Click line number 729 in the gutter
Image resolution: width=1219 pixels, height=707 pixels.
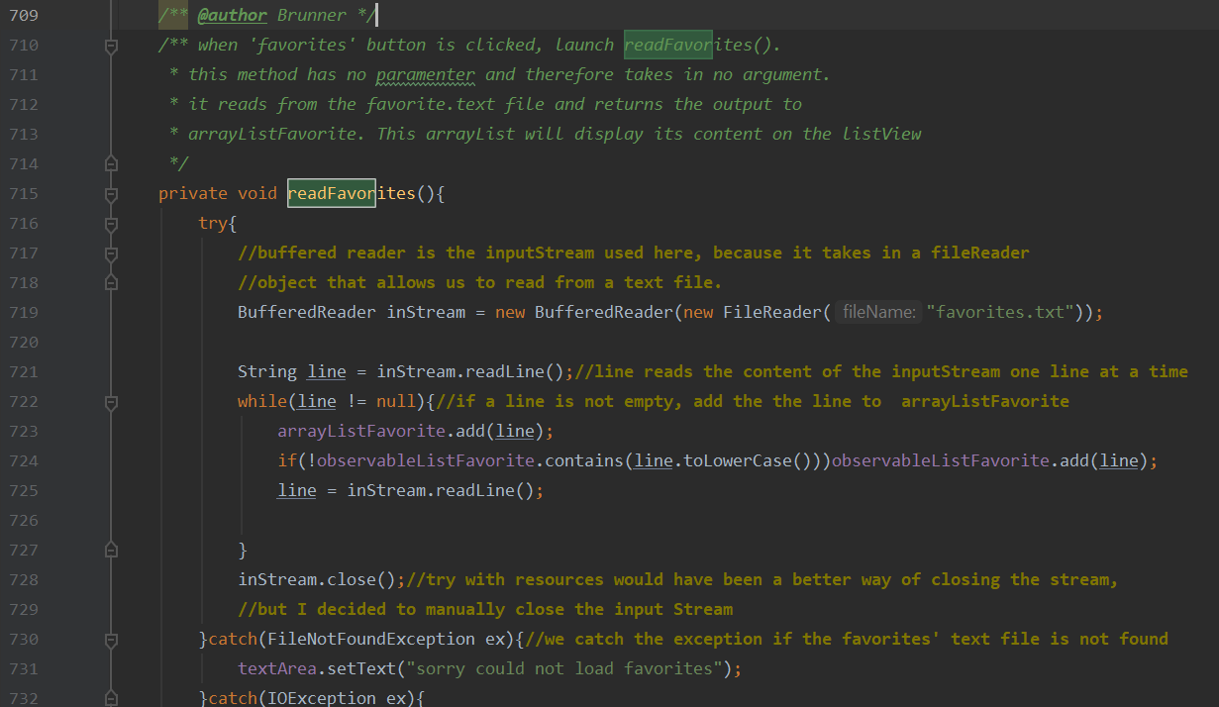[23, 609]
